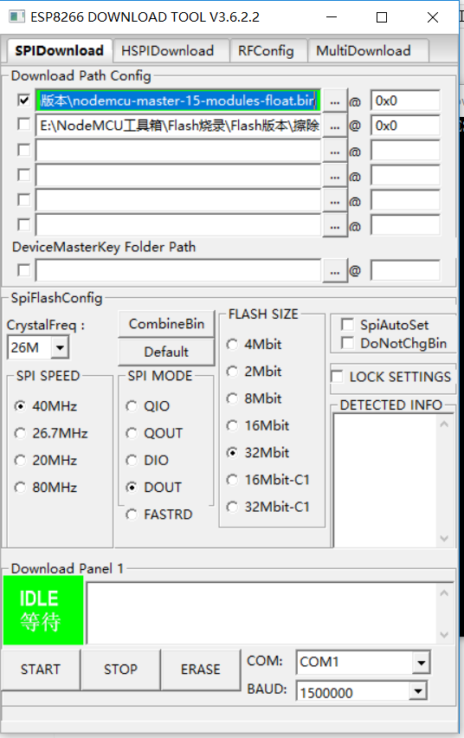464x738 pixels.
Task: Click the Download Panel 1 log box
Action: coord(261,612)
